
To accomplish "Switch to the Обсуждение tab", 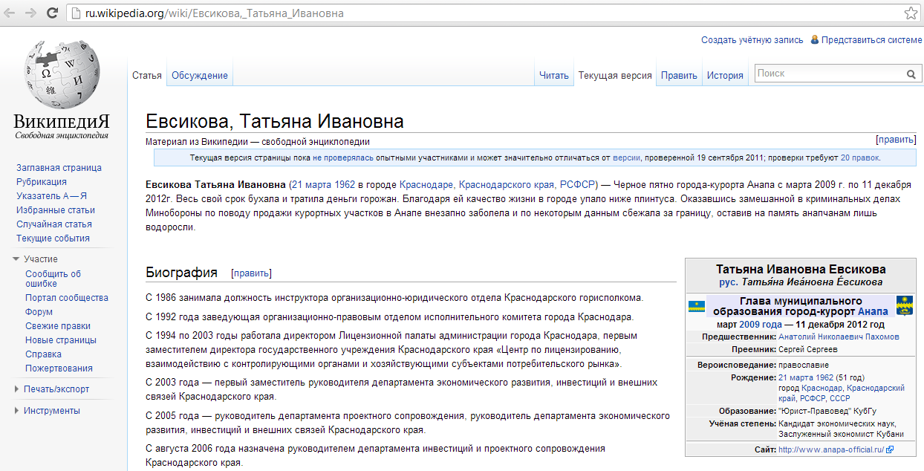I will point(199,75).
